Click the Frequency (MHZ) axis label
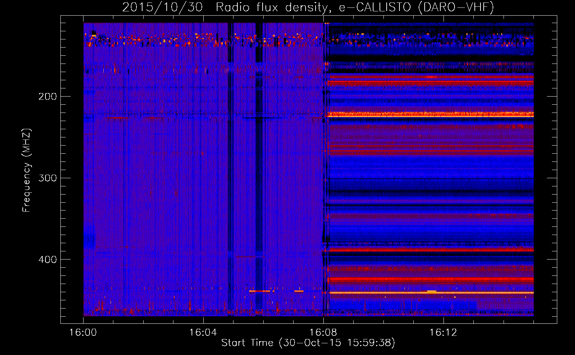Viewport: 575px width, 355px height. [x=27, y=170]
